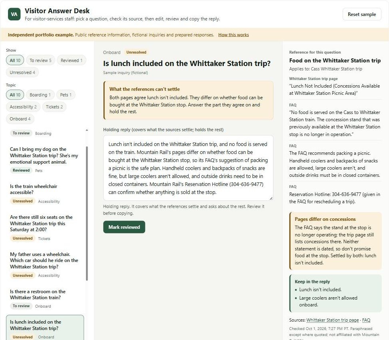Filter topic by Boarding 1
389x340 pixels.
point(40,95)
